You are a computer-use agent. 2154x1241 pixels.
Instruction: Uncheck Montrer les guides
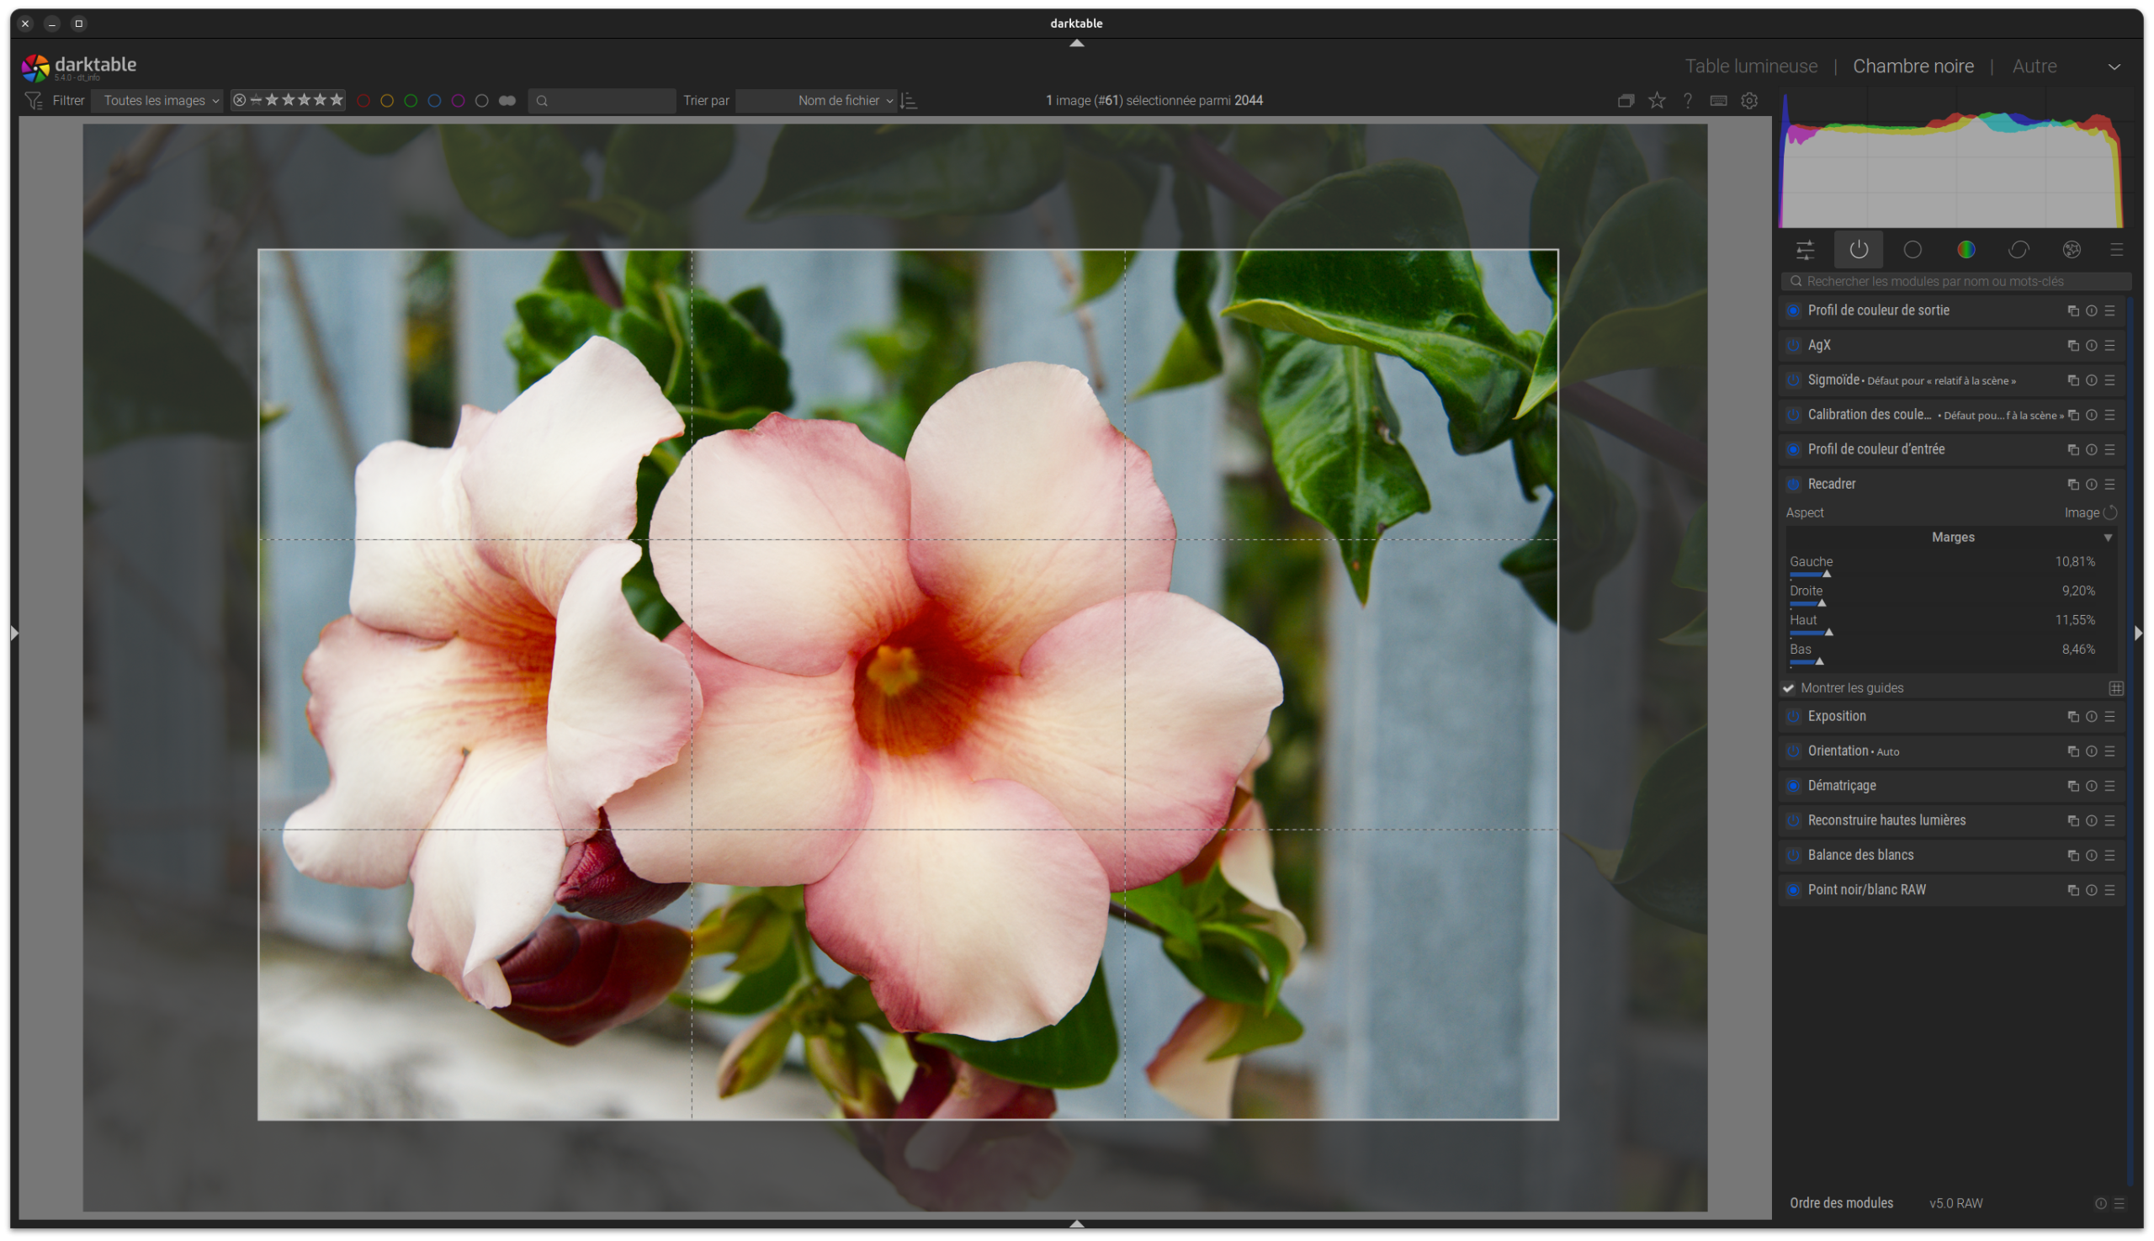tap(1787, 688)
